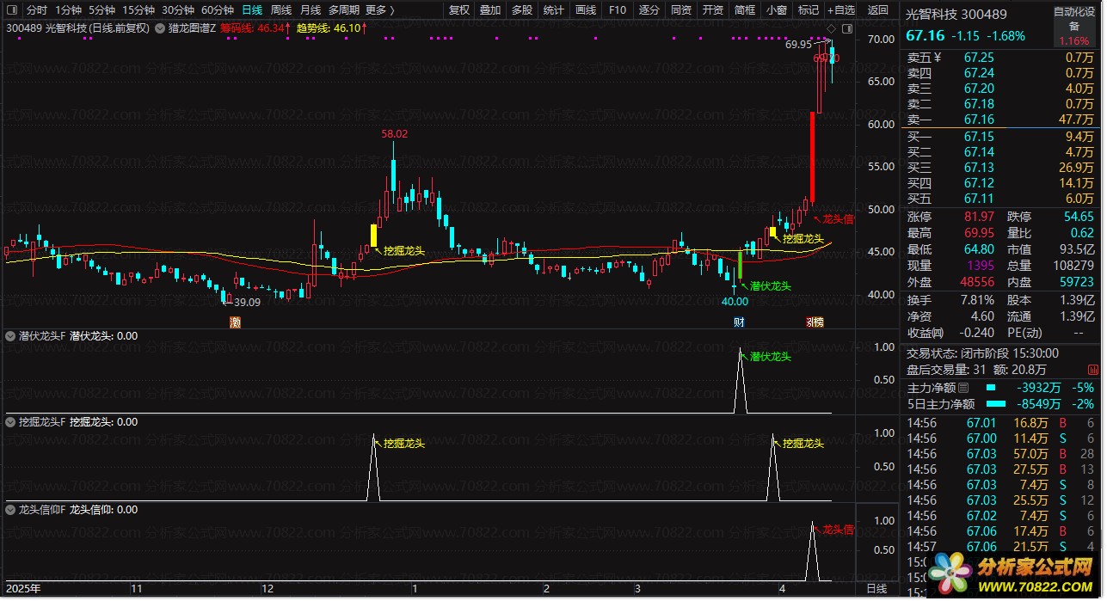Click the 筹码线 46.34 indicator value
1107x601 pixels.
pos(255,28)
